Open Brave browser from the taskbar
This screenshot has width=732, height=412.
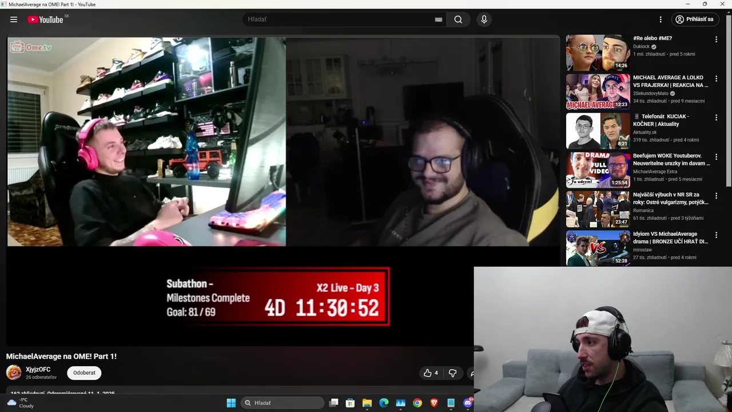pyautogui.click(x=434, y=403)
